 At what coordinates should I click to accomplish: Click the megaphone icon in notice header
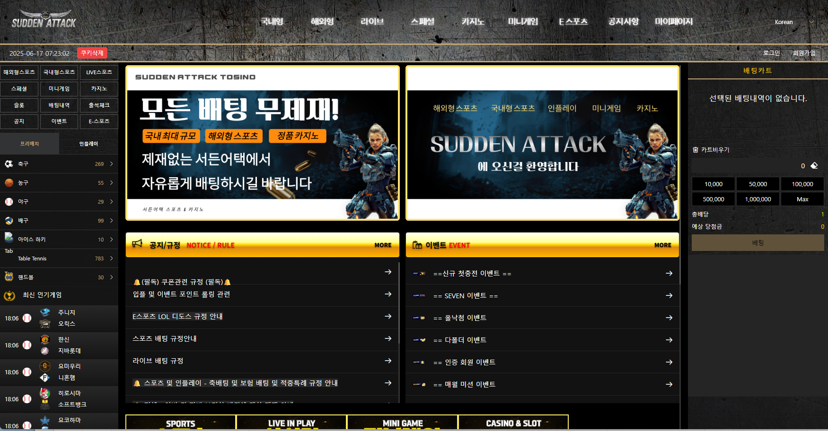(x=137, y=244)
